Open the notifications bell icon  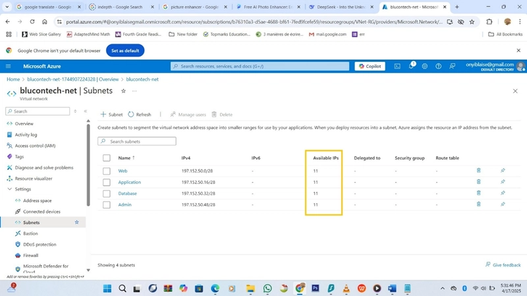(x=411, y=67)
